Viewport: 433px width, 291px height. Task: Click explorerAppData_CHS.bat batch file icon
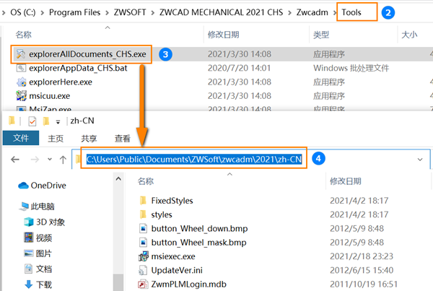21,68
